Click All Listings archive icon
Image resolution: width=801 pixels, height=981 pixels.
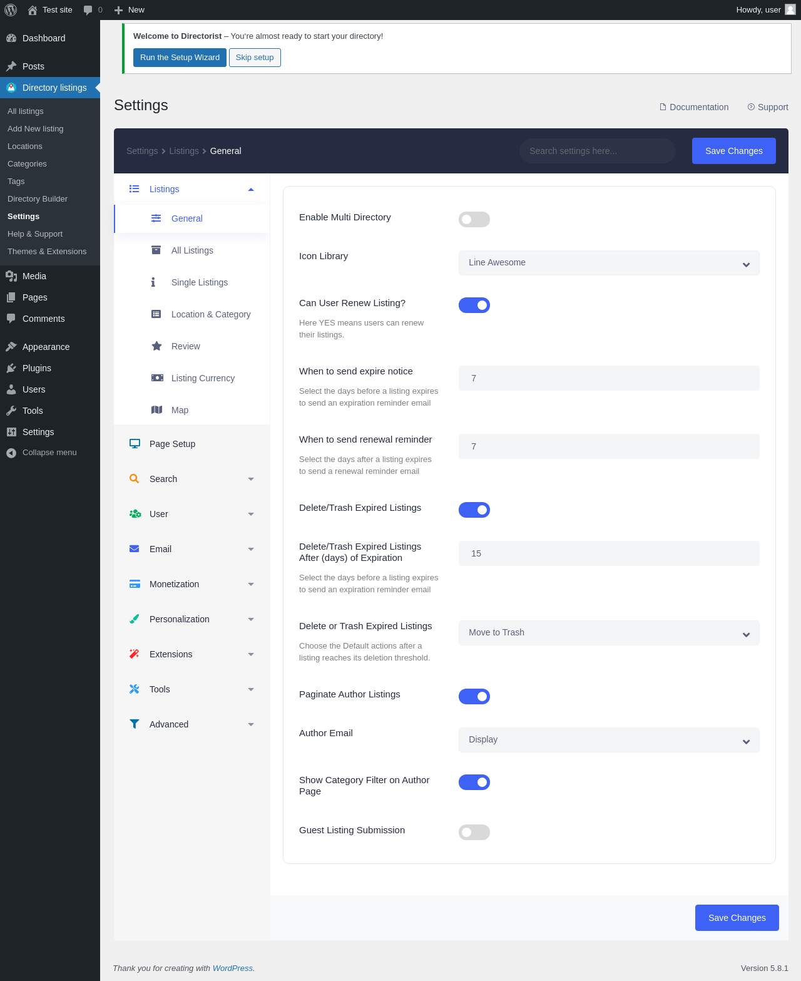point(156,250)
